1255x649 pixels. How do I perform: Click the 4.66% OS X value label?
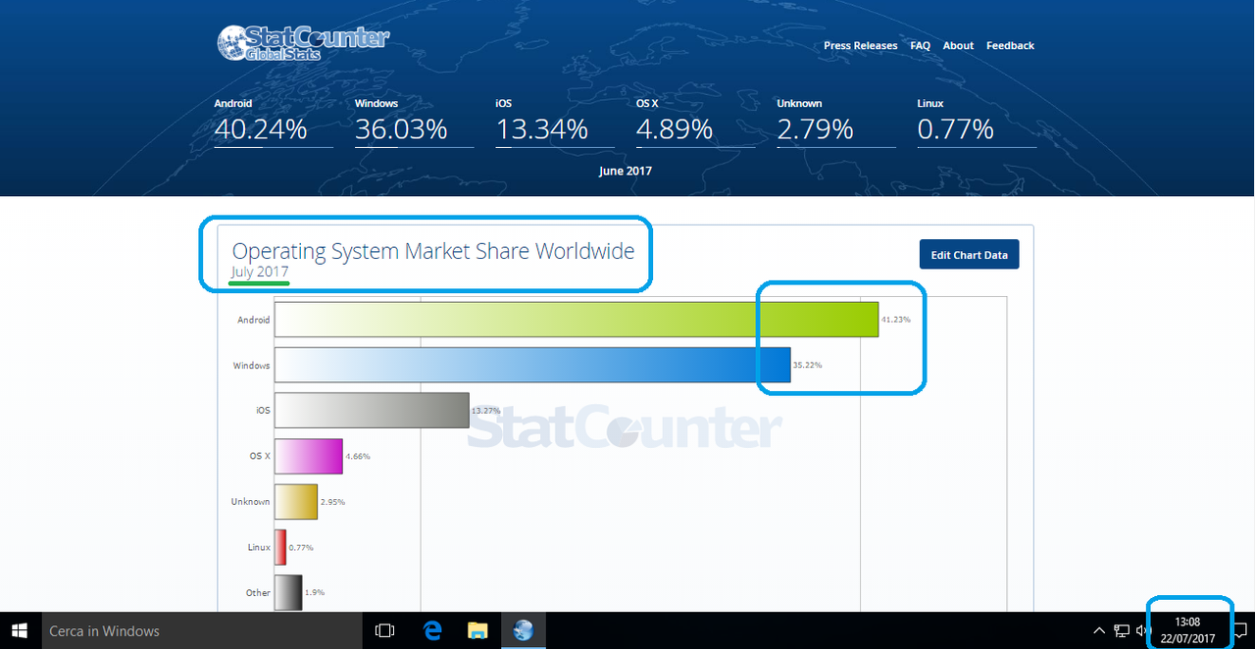358,456
